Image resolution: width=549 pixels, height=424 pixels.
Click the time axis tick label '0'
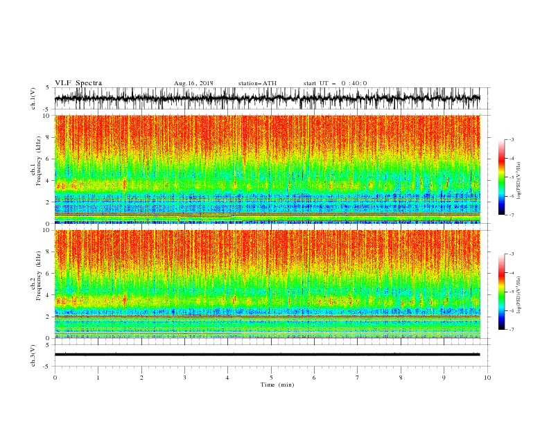[x=55, y=378]
